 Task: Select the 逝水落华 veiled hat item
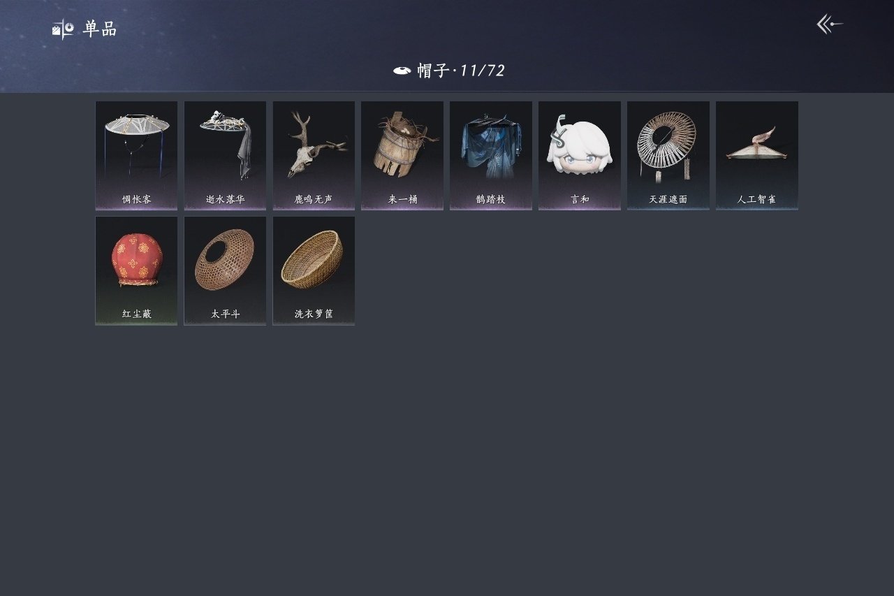225,155
